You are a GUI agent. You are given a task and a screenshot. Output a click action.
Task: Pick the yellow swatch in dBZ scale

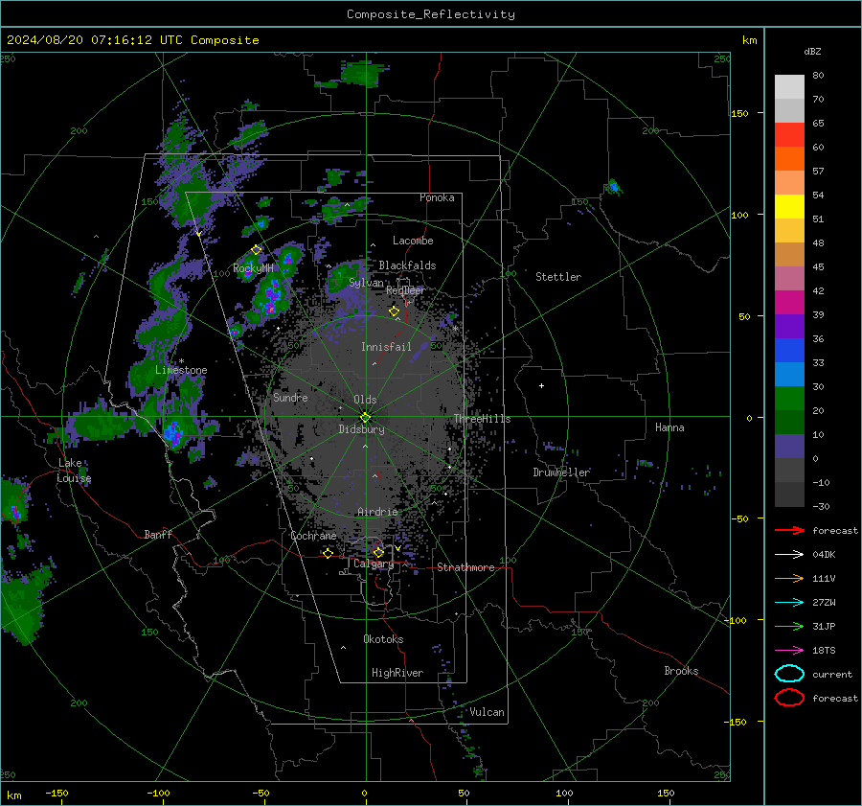(x=789, y=206)
